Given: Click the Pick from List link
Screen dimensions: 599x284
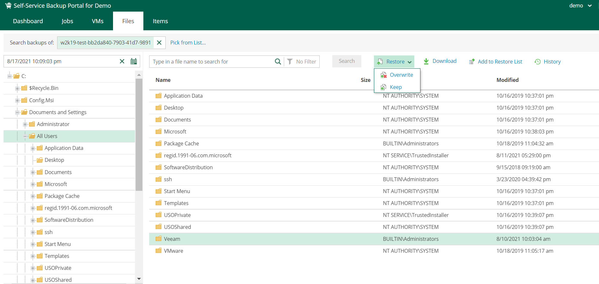Looking at the screenshot, I should [188, 43].
